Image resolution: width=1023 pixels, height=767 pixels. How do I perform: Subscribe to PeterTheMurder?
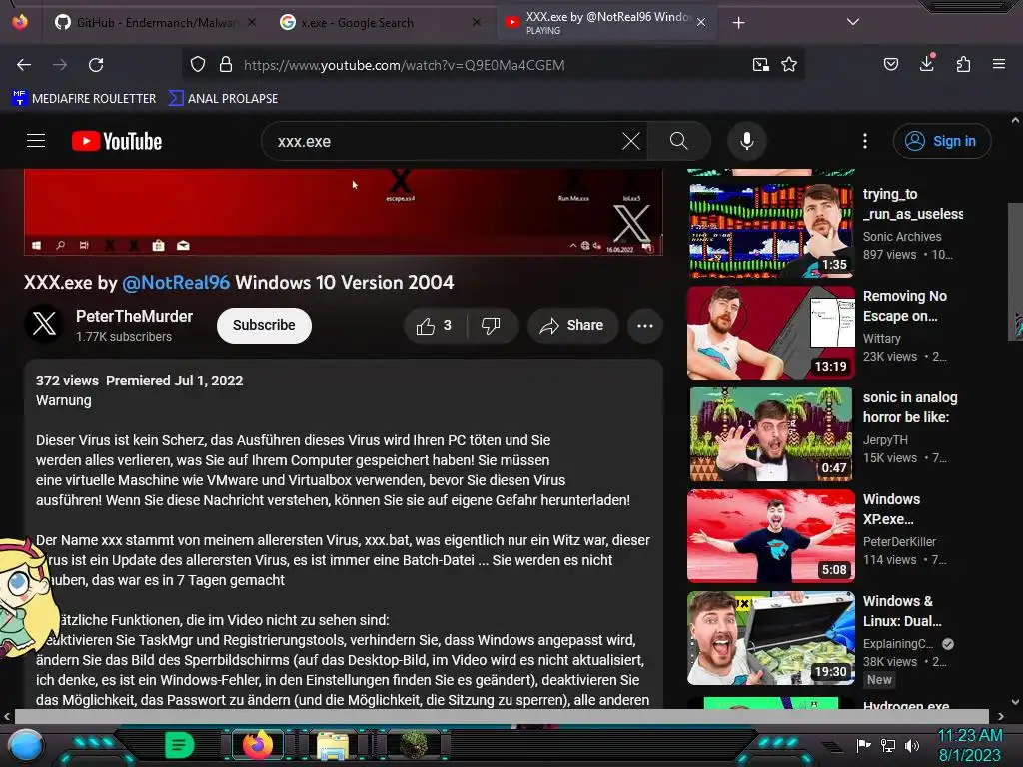[x=264, y=325]
